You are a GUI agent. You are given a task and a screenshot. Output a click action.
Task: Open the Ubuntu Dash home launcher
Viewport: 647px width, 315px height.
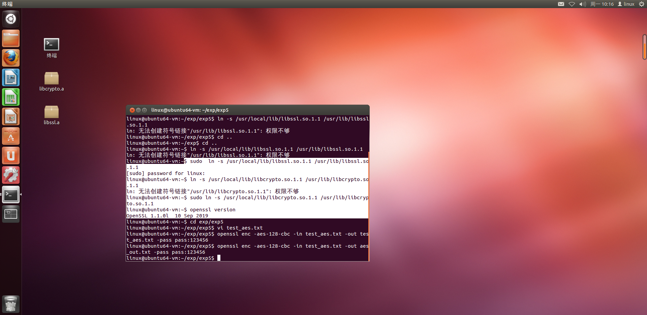(x=11, y=19)
